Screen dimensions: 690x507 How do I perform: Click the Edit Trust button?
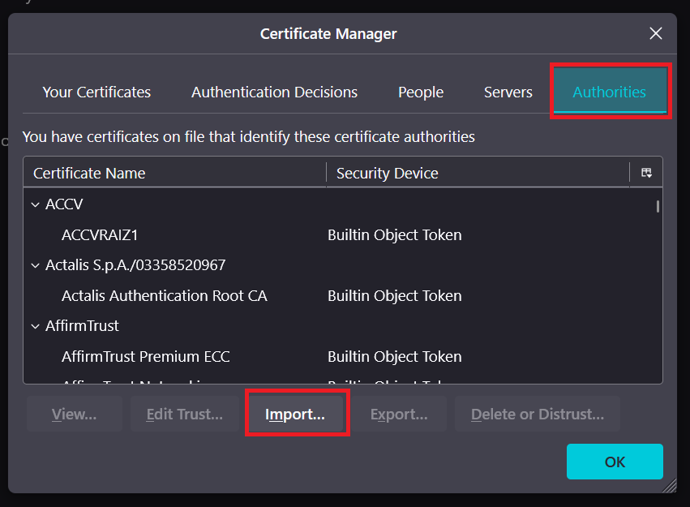[184, 415]
